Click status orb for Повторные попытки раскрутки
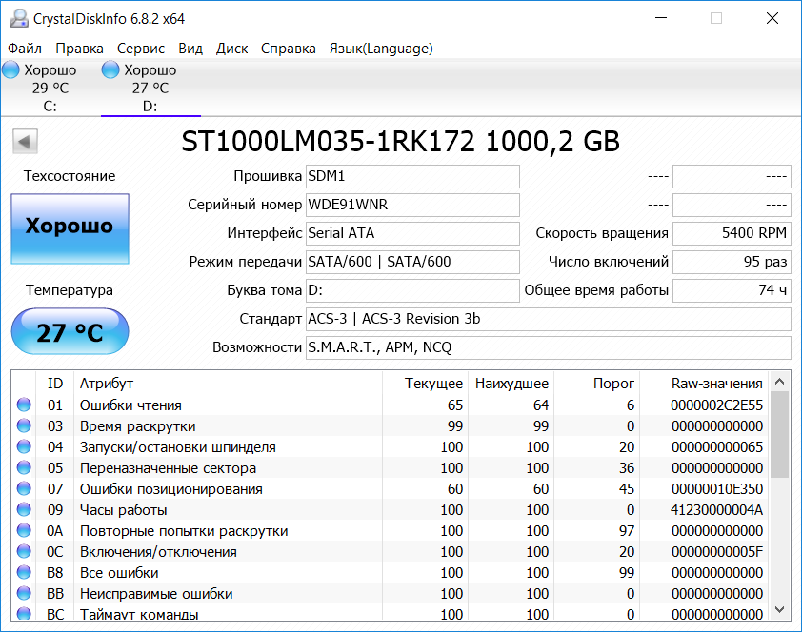 [24, 530]
